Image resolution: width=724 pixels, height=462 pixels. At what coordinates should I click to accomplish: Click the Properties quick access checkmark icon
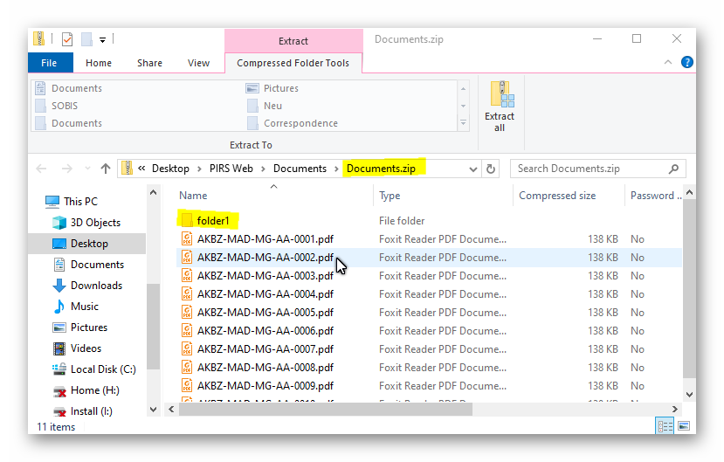67,39
